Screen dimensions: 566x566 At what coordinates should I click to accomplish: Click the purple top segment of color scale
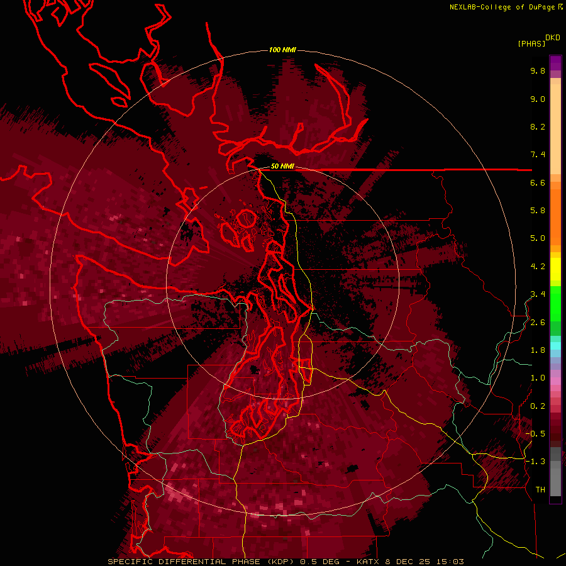pos(555,63)
